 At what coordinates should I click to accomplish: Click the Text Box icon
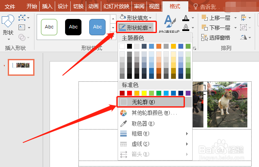tap(22, 28)
